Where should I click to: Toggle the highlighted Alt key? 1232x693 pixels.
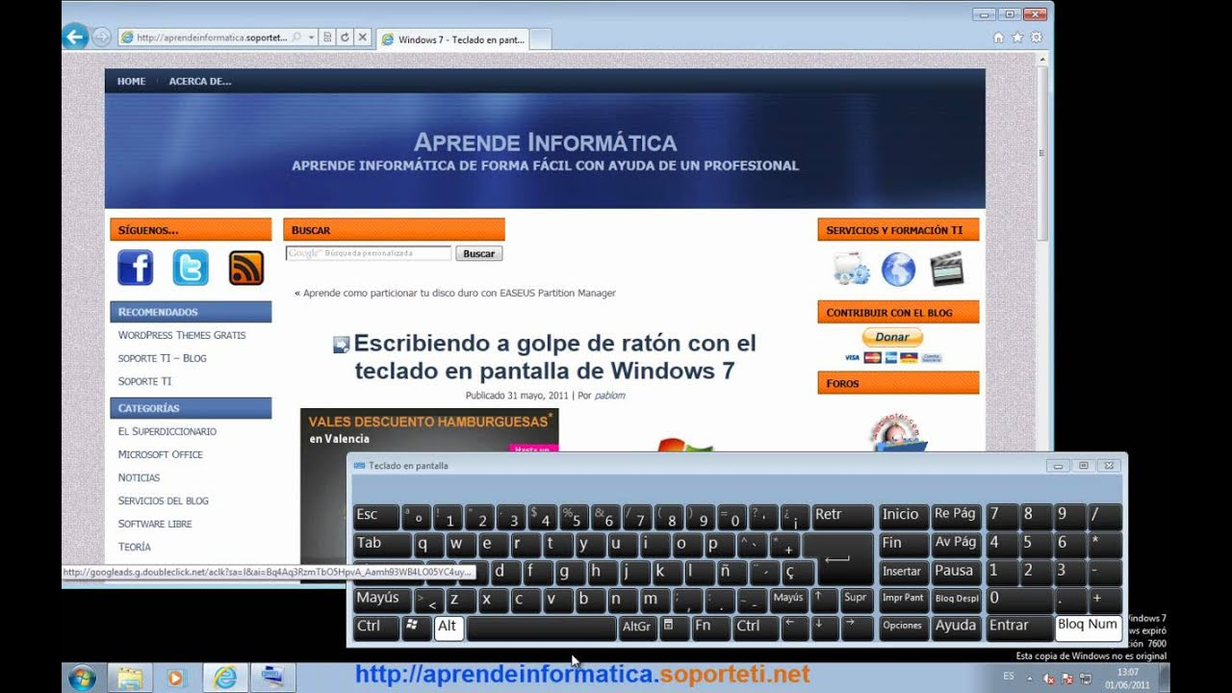[x=449, y=628]
